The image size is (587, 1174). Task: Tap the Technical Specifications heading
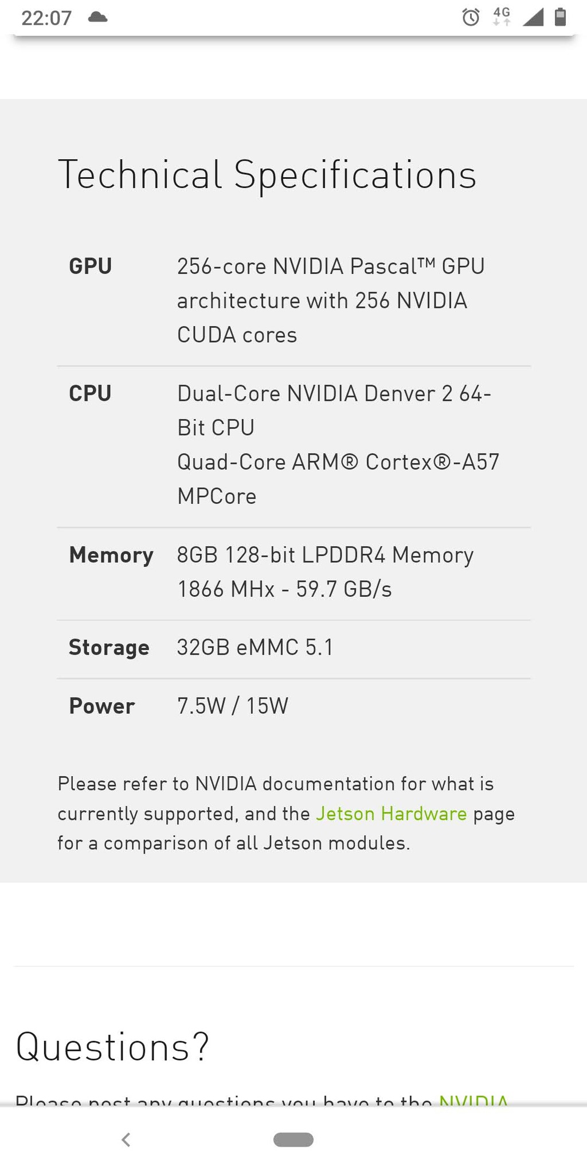pyautogui.click(x=267, y=175)
